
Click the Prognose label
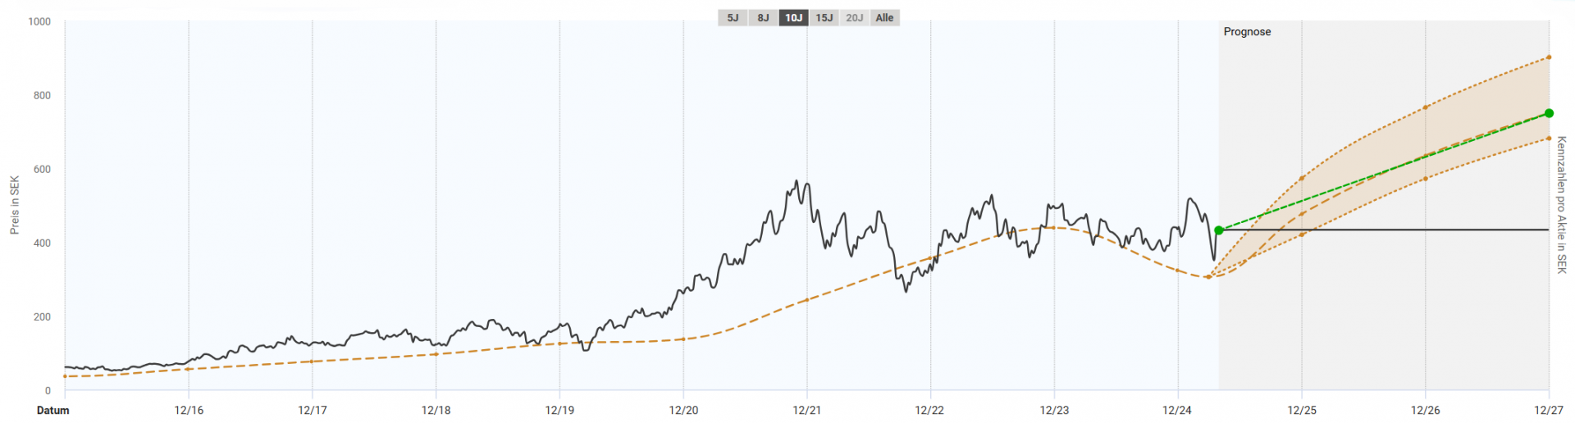tap(1247, 32)
